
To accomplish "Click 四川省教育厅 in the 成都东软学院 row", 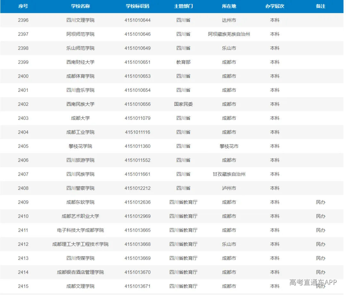I will 183,202.
